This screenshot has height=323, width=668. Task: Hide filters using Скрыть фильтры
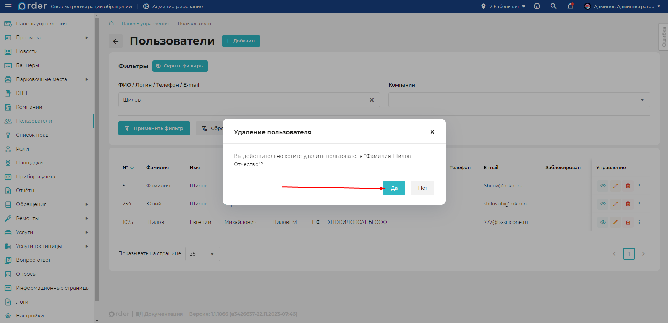point(180,66)
